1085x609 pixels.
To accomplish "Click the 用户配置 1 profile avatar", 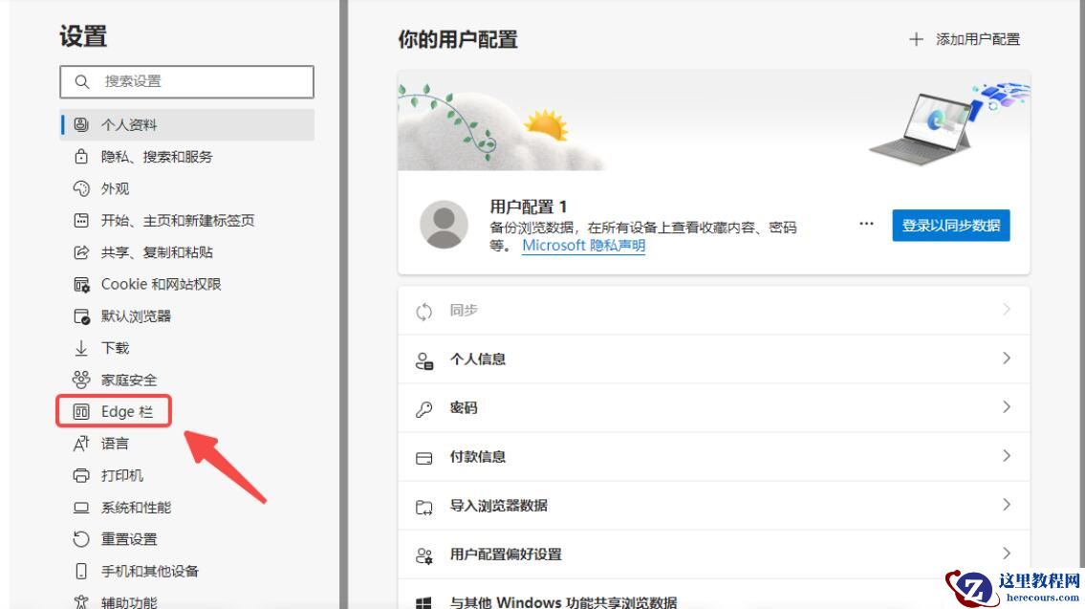I will click(x=442, y=226).
